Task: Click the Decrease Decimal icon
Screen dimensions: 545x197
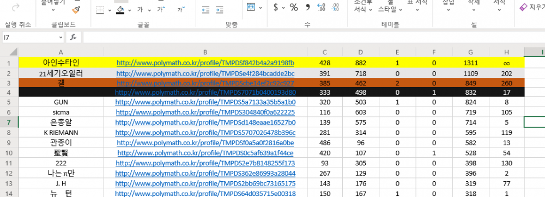Action: pos(335,7)
